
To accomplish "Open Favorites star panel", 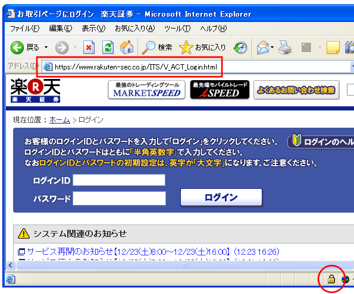I will point(186,48).
